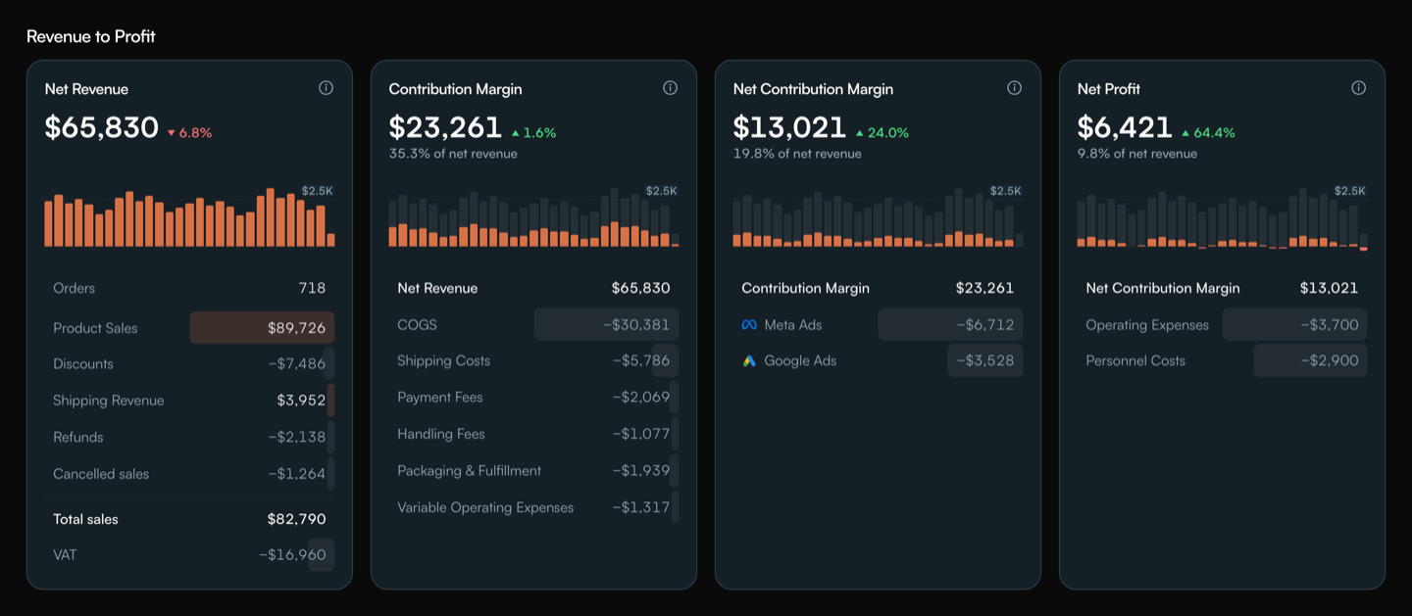Select the Google Ads row label
This screenshot has height=616, width=1412.
[x=800, y=361]
